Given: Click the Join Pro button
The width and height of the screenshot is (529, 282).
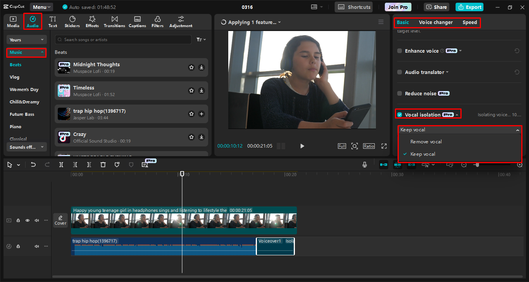Looking at the screenshot, I should [398, 7].
